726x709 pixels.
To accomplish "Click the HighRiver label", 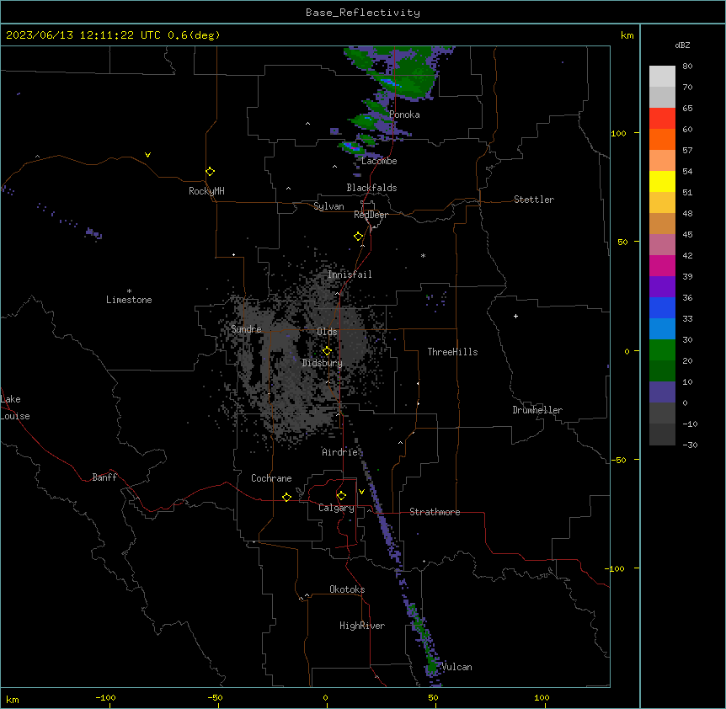I will coord(362,626).
